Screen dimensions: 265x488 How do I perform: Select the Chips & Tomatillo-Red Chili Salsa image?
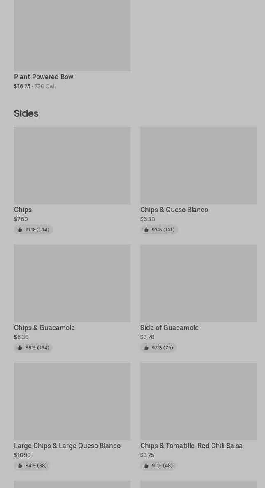coord(198,401)
